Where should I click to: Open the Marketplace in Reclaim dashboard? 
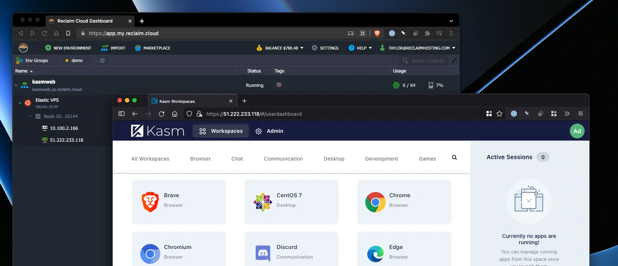tap(153, 48)
